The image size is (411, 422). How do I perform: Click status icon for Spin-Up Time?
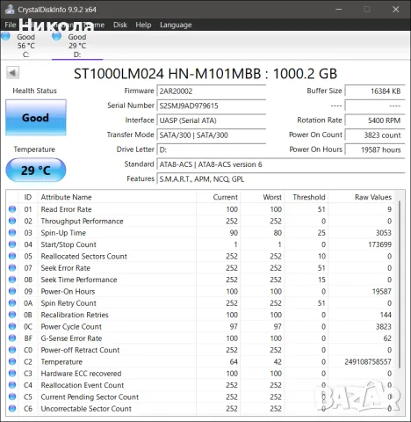[12, 232]
